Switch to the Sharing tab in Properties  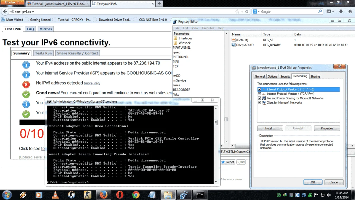[315, 77]
